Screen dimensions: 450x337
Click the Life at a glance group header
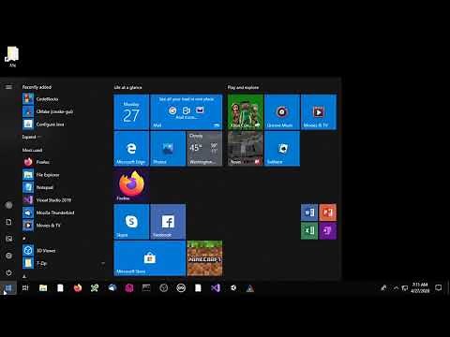[127, 87]
